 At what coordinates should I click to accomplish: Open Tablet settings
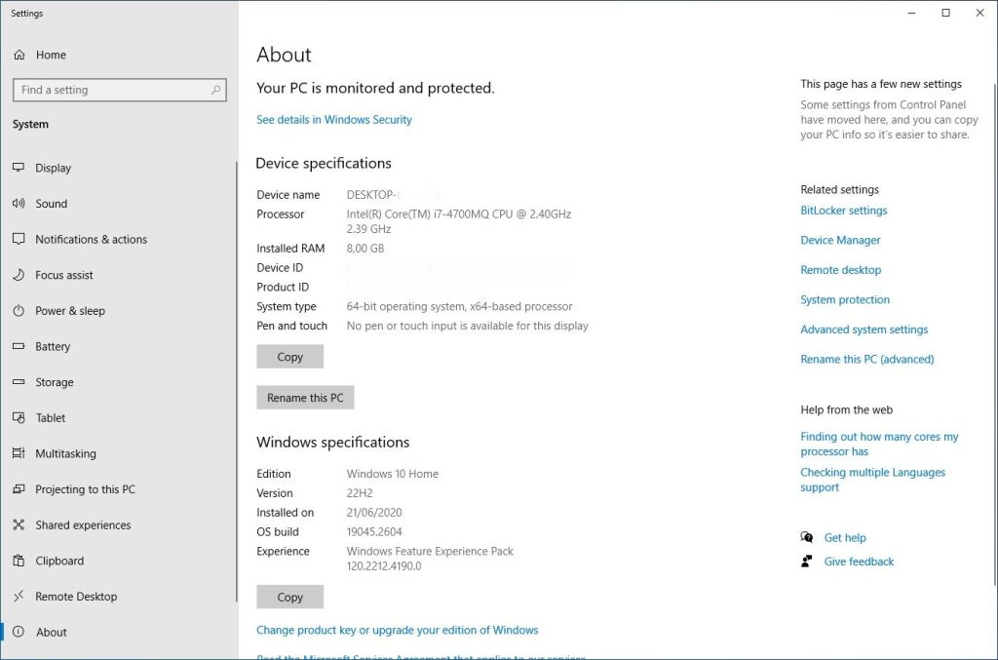coord(118,417)
